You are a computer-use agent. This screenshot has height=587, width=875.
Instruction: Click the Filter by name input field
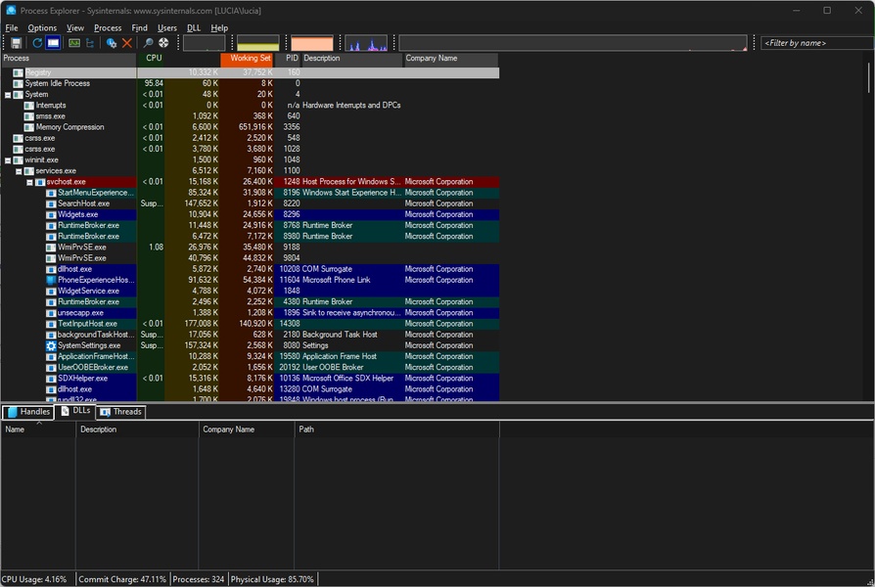[811, 43]
